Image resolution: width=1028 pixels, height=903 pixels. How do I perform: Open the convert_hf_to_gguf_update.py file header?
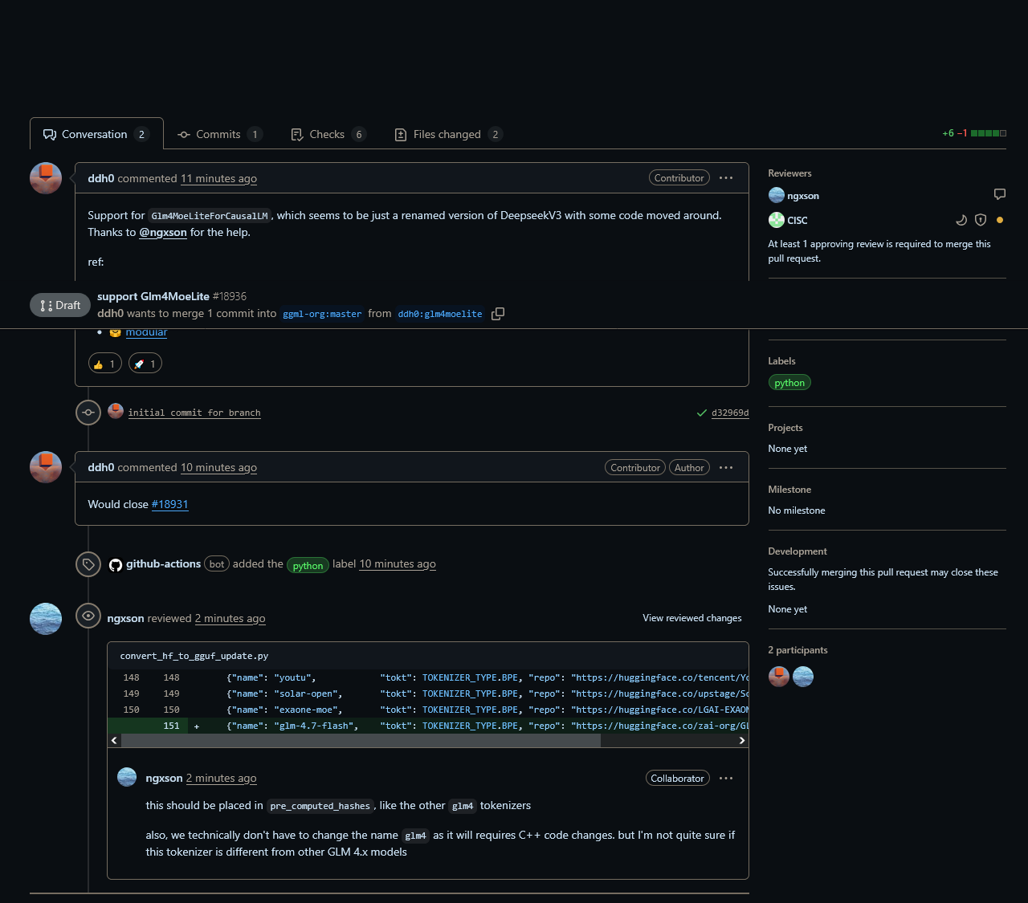coord(194,656)
